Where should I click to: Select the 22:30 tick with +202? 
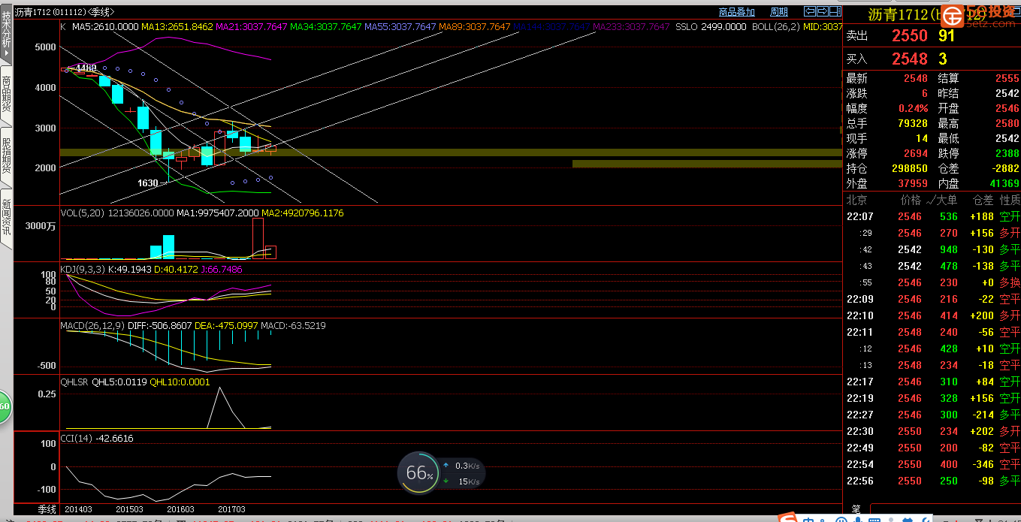(932, 431)
